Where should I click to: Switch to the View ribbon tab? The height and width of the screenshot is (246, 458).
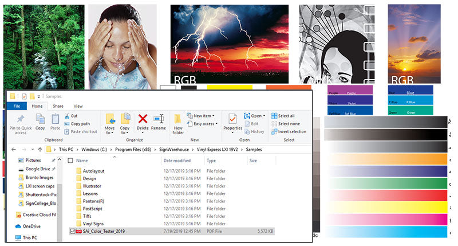[78, 106]
